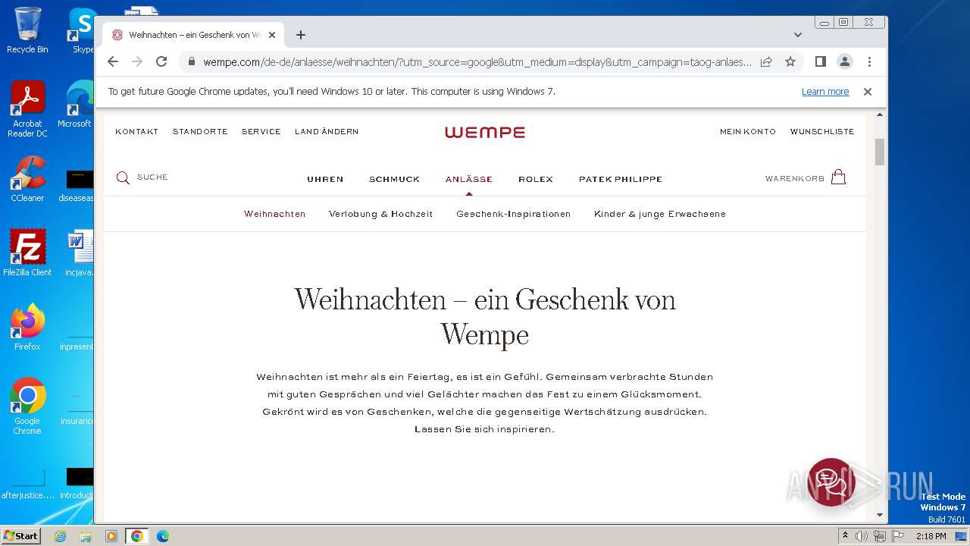This screenshot has height=546, width=970.
Task: Open the FileZilla Client desktop icon
Action: [x=27, y=253]
